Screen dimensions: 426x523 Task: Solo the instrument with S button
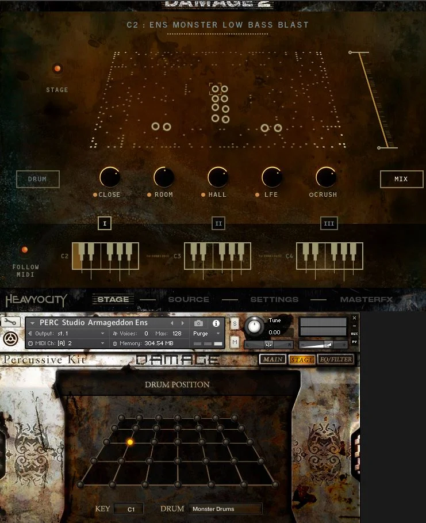click(235, 323)
